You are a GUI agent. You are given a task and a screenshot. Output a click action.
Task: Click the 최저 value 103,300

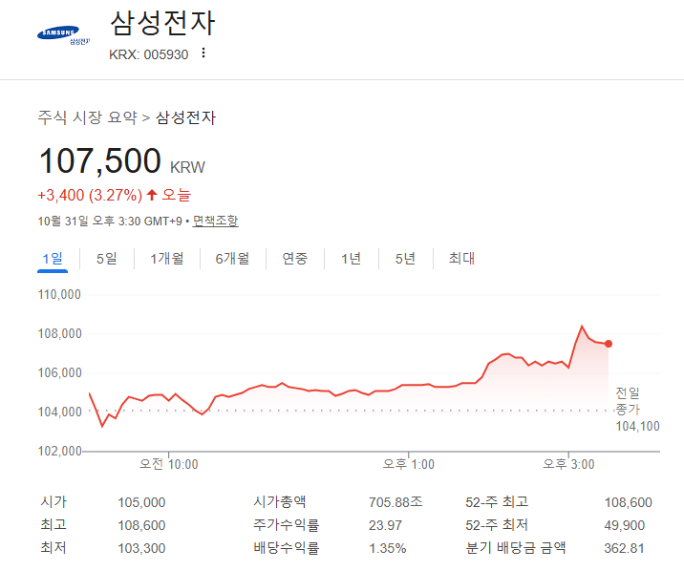click(141, 548)
